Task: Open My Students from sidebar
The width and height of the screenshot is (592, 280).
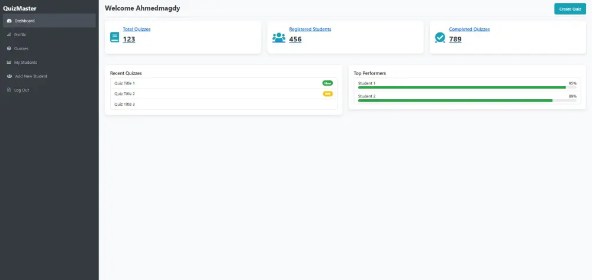Action: (49, 62)
